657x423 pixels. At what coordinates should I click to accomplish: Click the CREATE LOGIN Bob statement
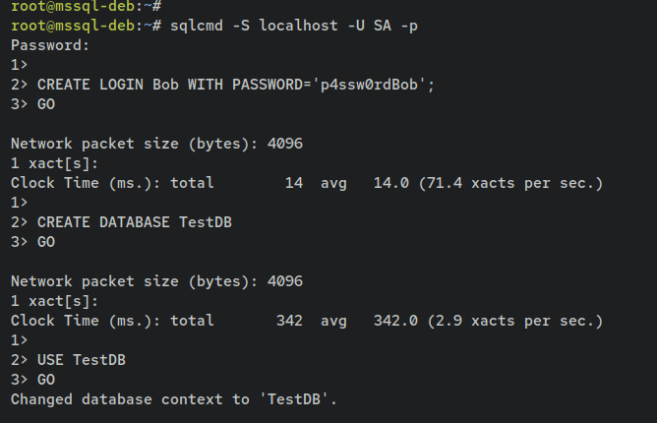coord(236,85)
